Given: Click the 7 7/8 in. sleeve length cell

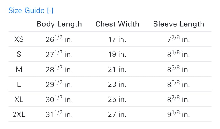Looking at the screenshot, I should click(178, 39).
